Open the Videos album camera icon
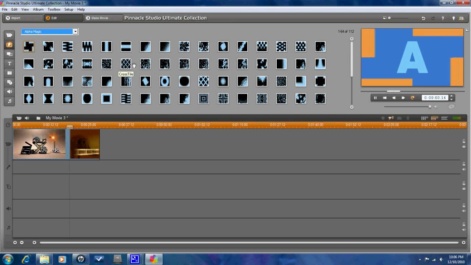 pyautogui.click(x=9, y=35)
